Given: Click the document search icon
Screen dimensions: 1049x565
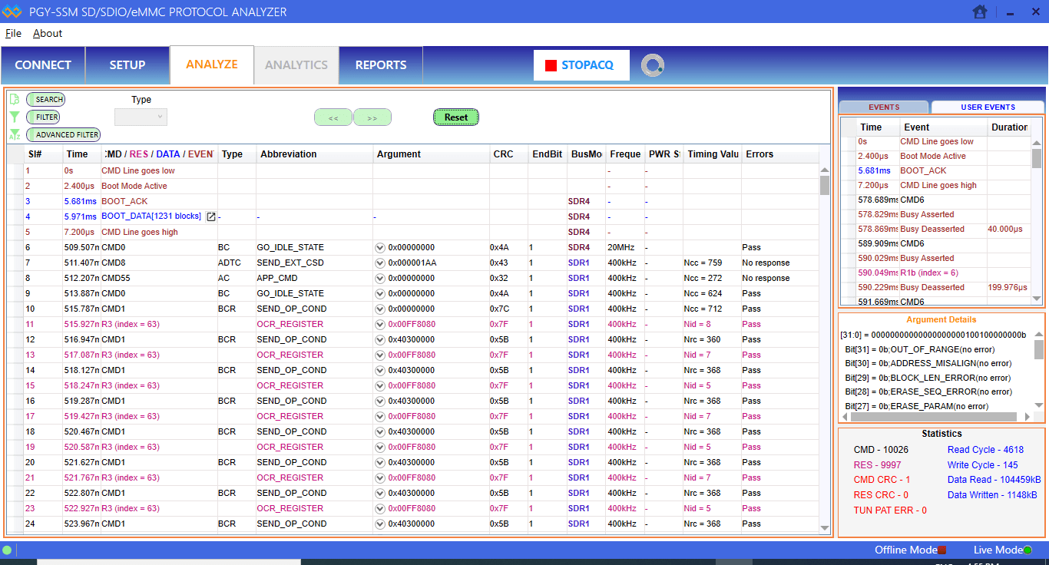Looking at the screenshot, I should (14, 99).
